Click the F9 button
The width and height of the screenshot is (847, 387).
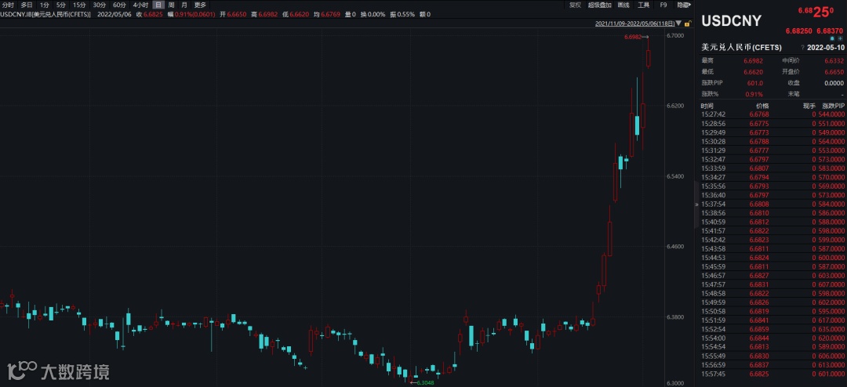coord(663,5)
